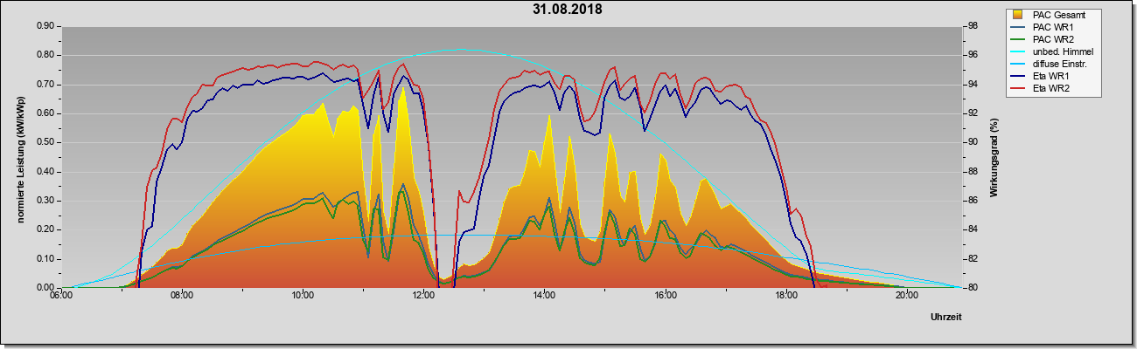Click the 16:00 time axis tick
The width and height of the screenshot is (1137, 349).
665,295
